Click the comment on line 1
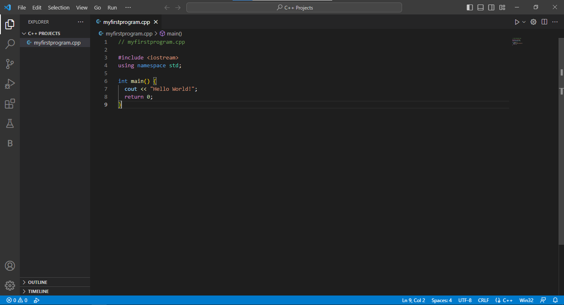 [x=152, y=42]
